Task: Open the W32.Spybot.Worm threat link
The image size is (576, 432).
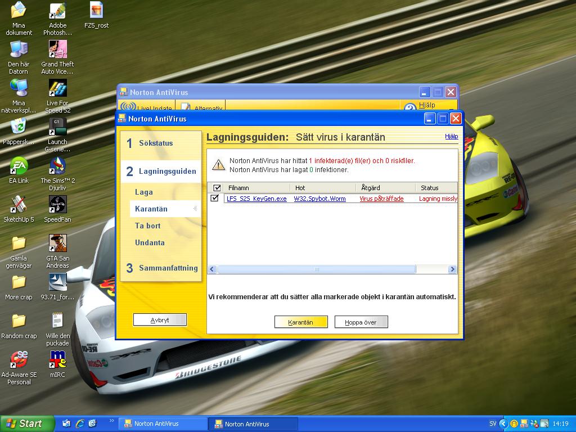Action: coord(319,199)
